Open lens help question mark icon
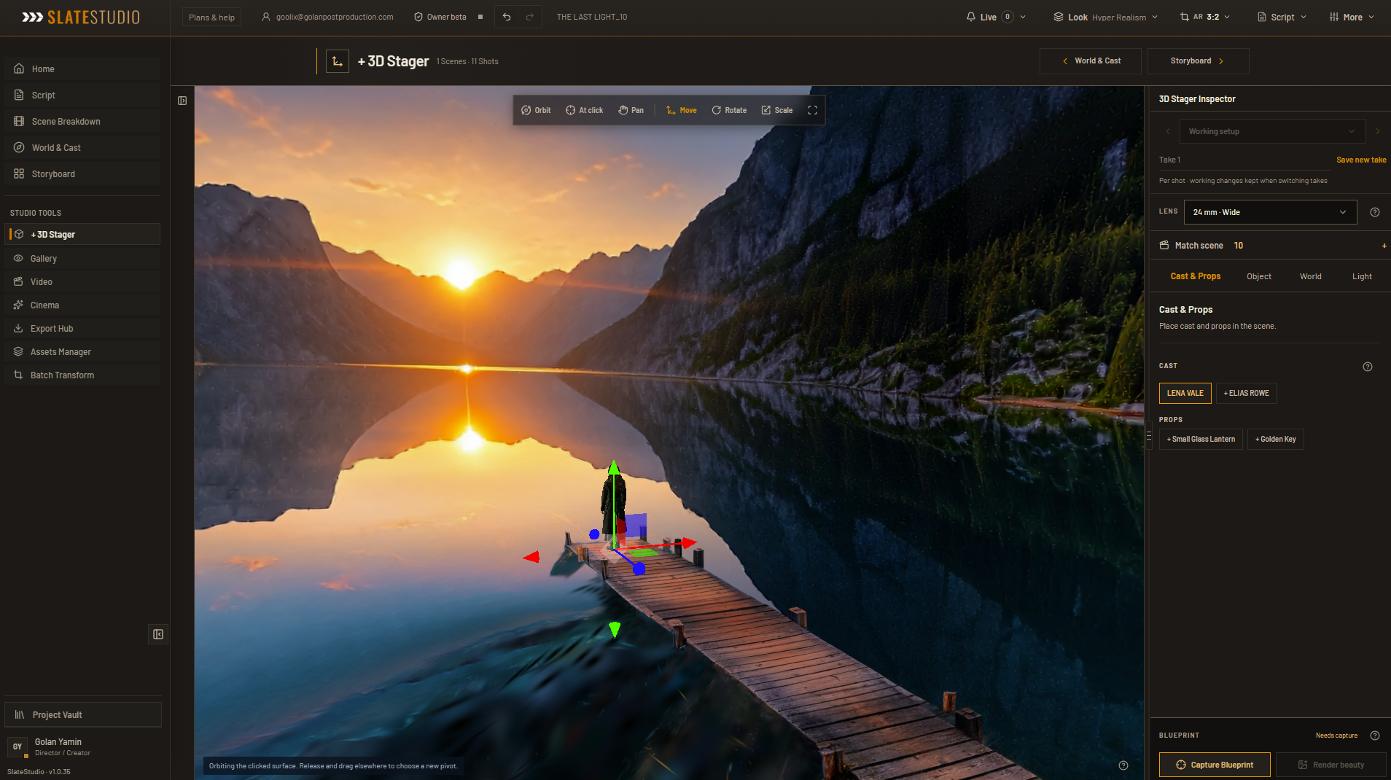1391x780 pixels. pos(1375,212)
